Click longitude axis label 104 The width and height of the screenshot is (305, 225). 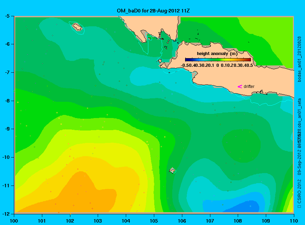(x=126, y=221)
